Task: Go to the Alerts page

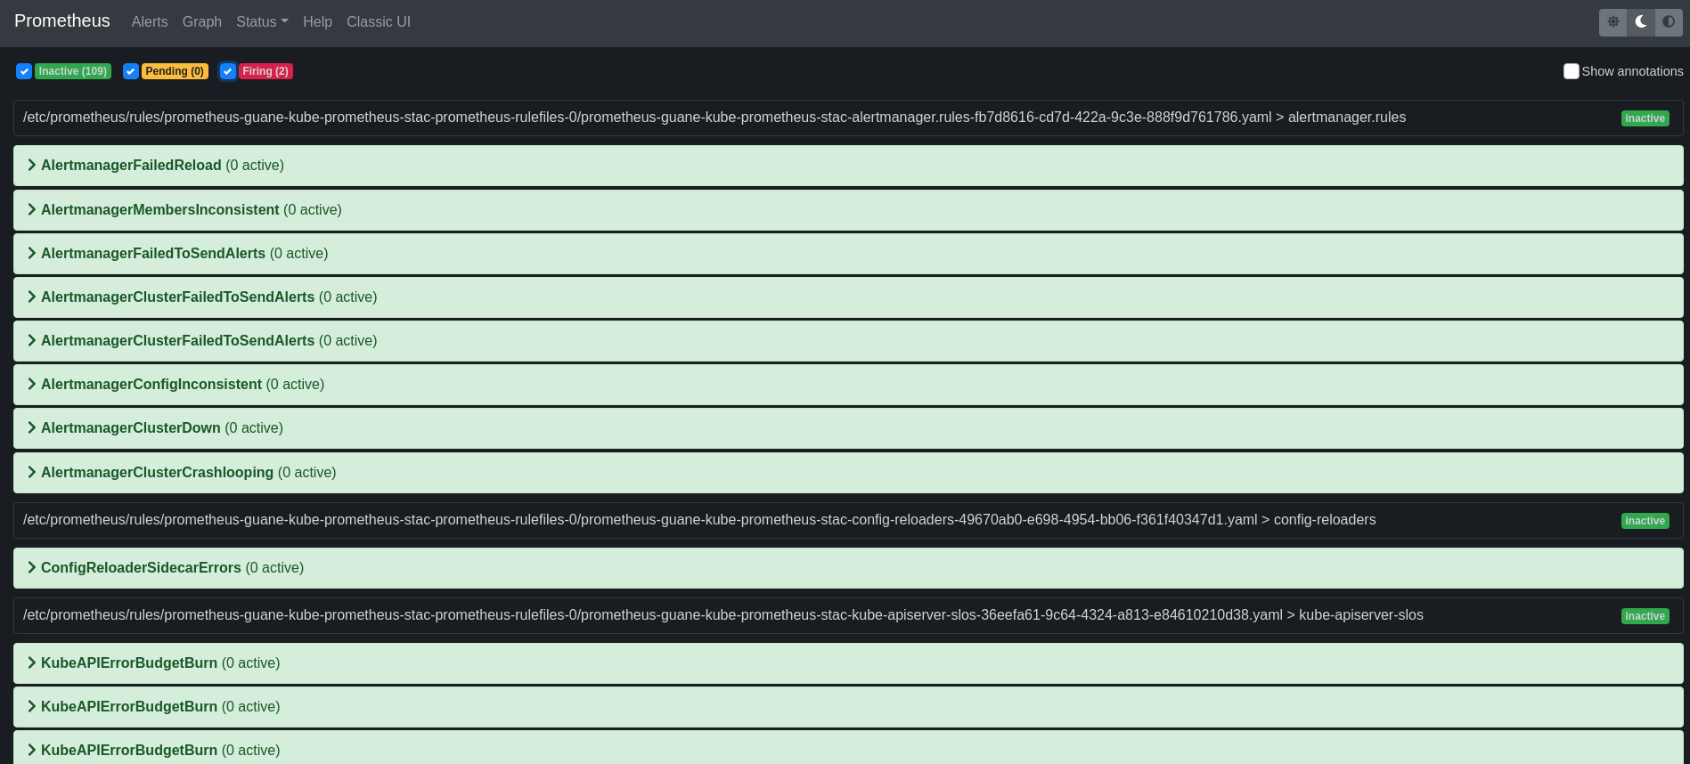Action: point(150,22)
